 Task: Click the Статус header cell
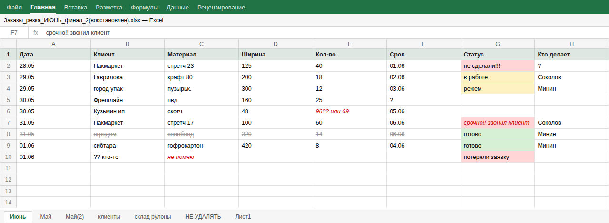click(x=498, y=55)
